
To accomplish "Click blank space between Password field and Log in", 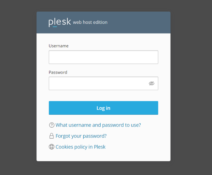I will click(x=104, y=95).
